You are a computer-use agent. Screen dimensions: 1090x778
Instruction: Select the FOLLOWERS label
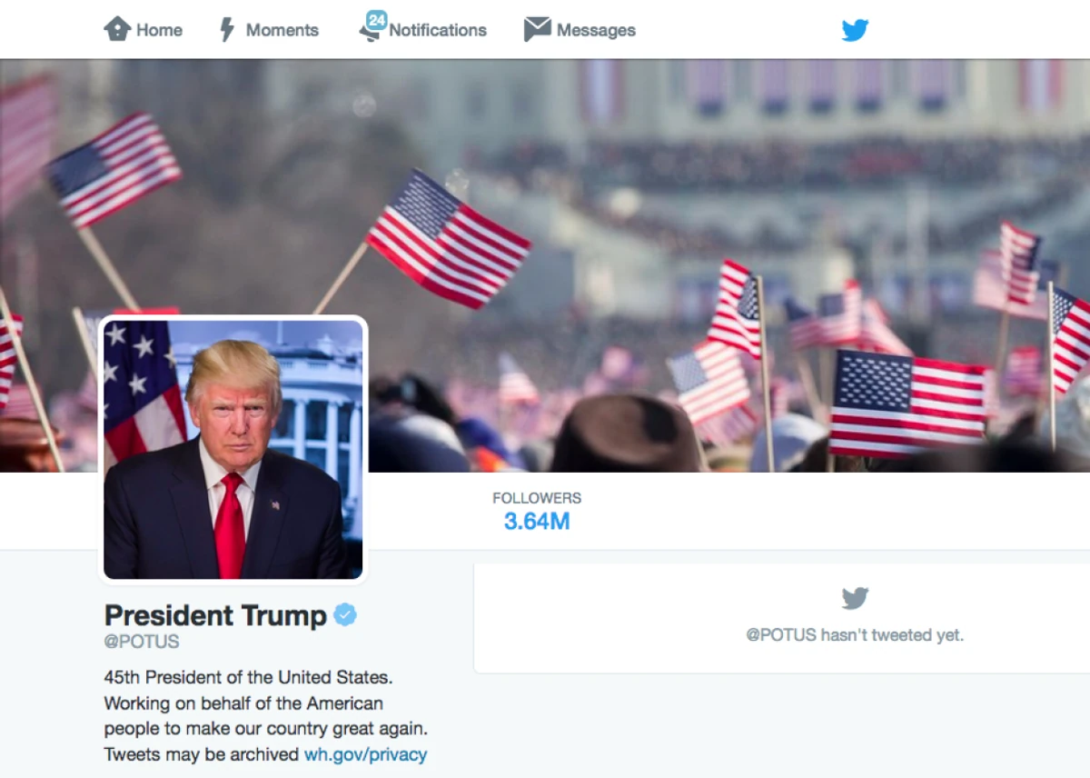(x=537, y=498)
